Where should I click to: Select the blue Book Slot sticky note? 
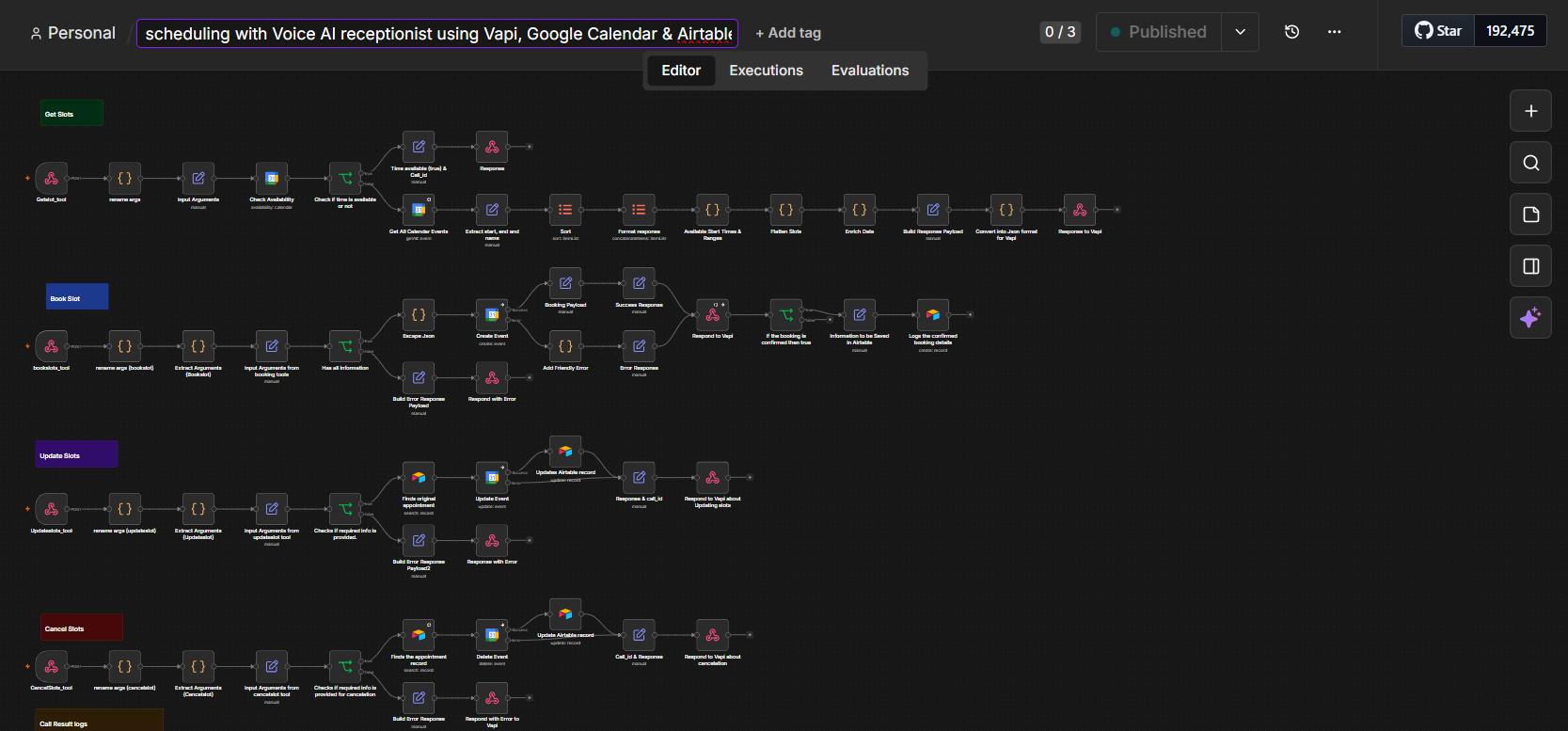click(77, 296)
